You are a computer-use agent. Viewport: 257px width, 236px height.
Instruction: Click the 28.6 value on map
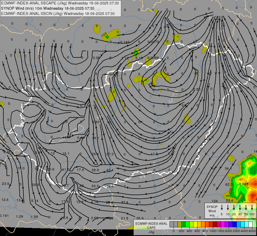point(95,170)
